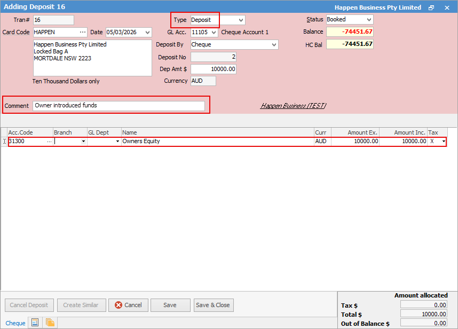Restore the Adding Deposit window size
458x329 pixels.
pyautogui.click(x=431, y=7)
